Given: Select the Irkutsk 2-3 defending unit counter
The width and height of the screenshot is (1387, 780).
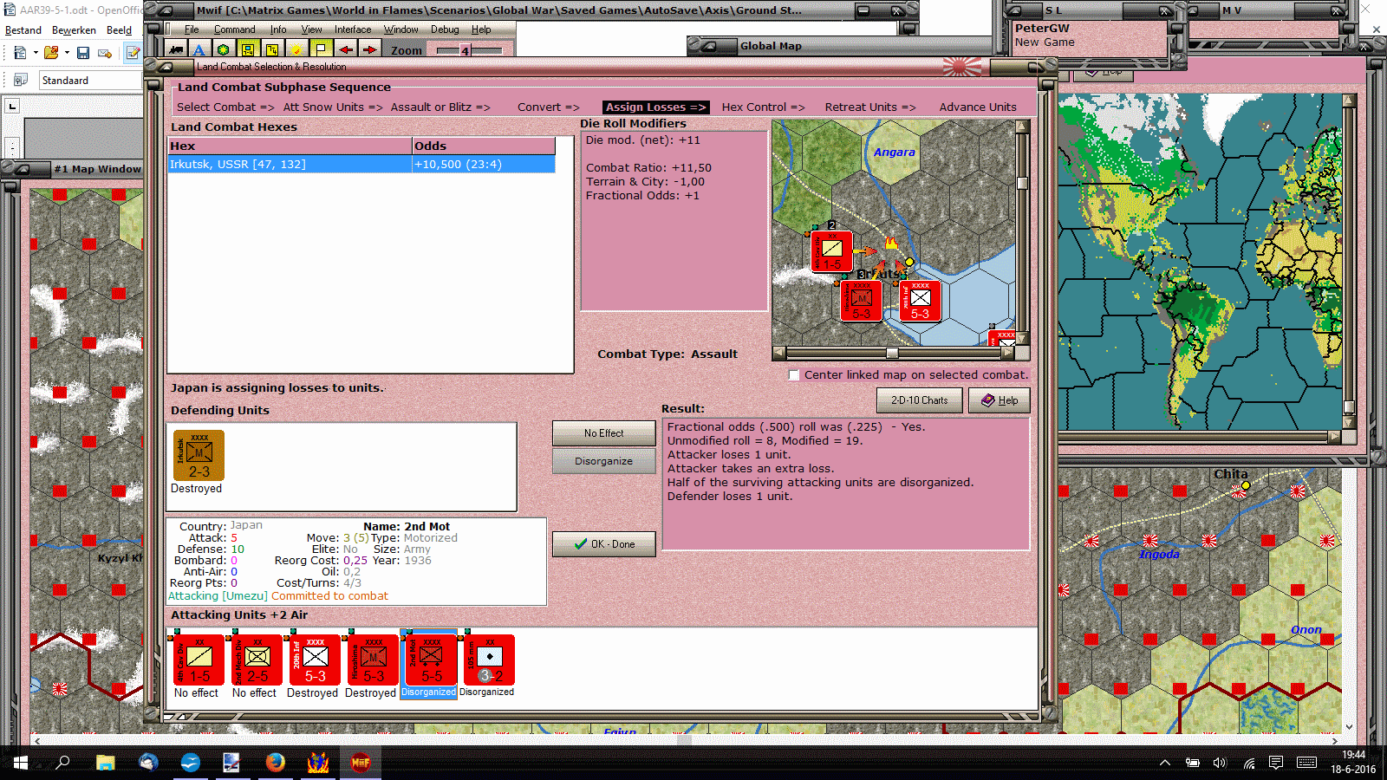Looking at the screenshot, I should coord(199,455).
